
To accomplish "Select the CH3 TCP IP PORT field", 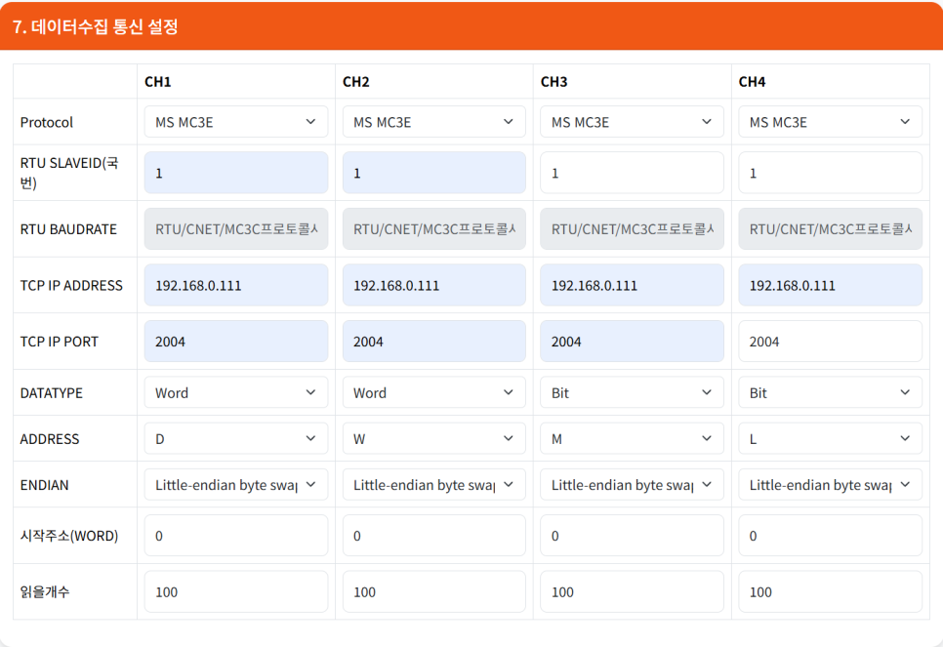I will tap(632, 341).
